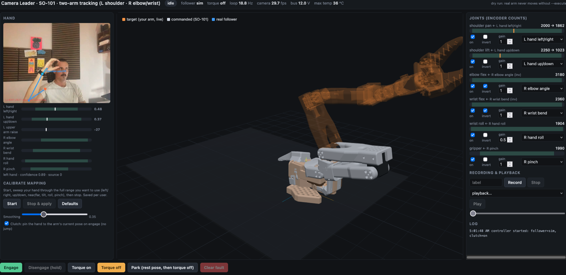Click the Clear fault button
This screenshot has width=566, height=275.
coord(214,268)
